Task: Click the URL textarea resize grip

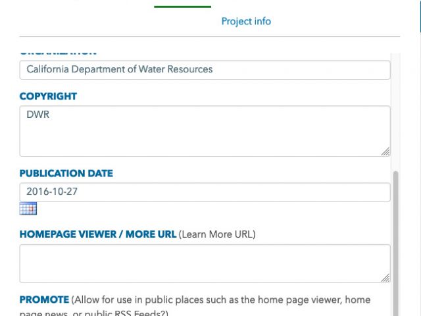Action: 385,278
